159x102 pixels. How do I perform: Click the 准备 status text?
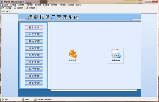coord(6,99)
